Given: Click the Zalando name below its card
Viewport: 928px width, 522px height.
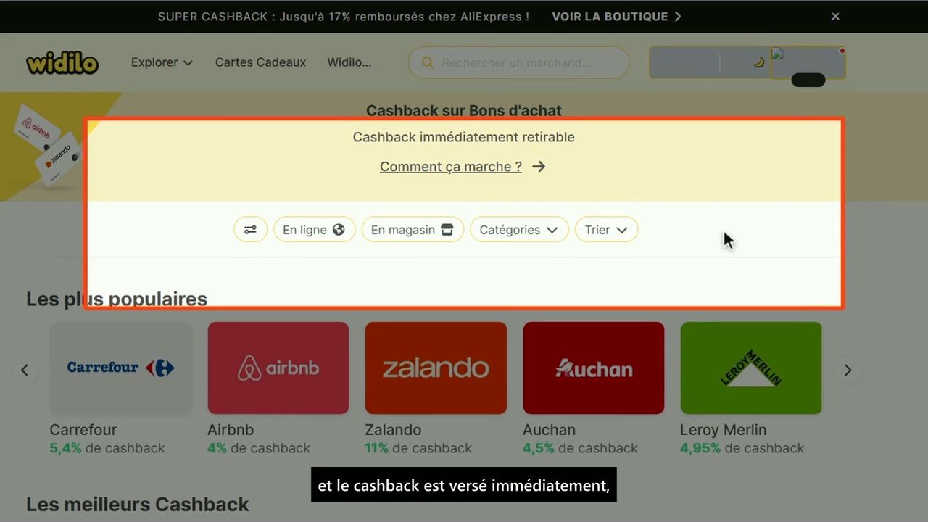Looking at the screenshot, I should coord(393,430).
